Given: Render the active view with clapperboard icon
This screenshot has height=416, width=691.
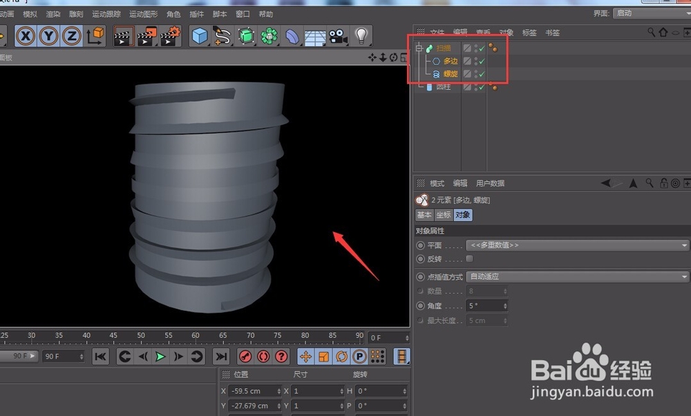Looking at the screenshot, I should [124, 36].
